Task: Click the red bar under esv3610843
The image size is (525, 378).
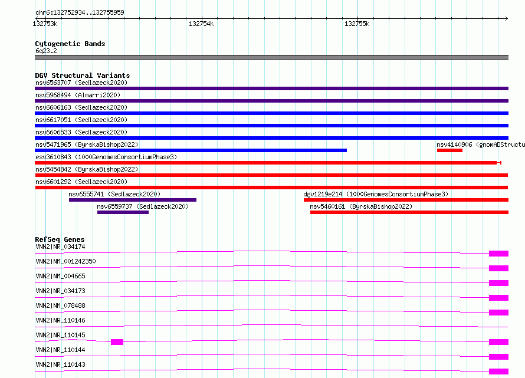Action: [268, 163]
